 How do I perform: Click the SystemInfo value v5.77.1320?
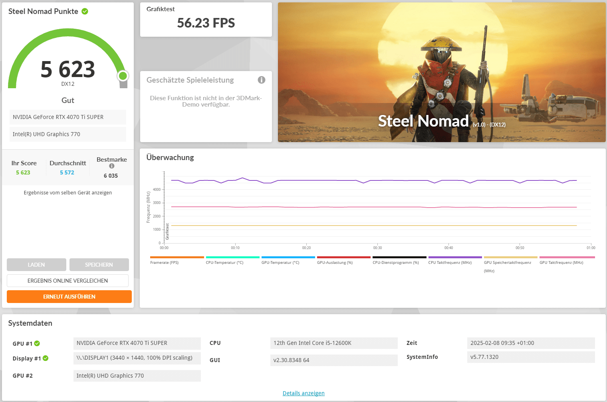coord(531,357)
